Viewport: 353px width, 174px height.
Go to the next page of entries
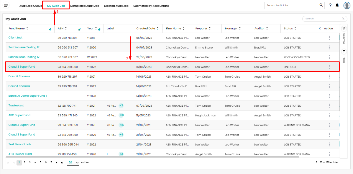coord(57,163)
